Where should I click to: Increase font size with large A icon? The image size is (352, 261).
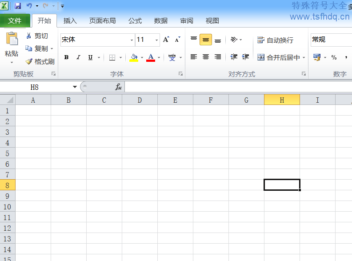click(x=166, y=40)
